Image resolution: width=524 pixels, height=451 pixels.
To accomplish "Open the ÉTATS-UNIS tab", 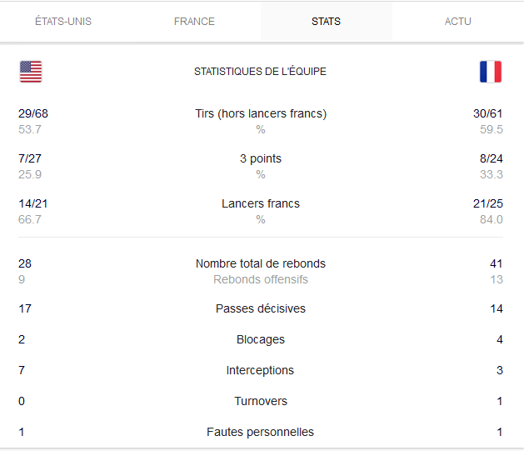I will pos(63,22).
